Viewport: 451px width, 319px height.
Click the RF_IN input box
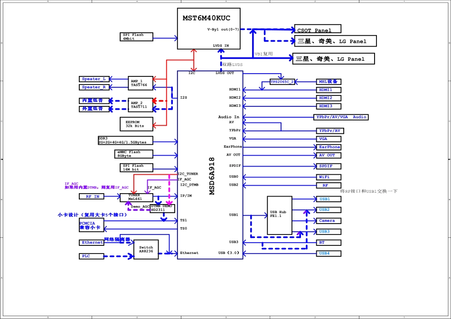[x=92, y=197]
